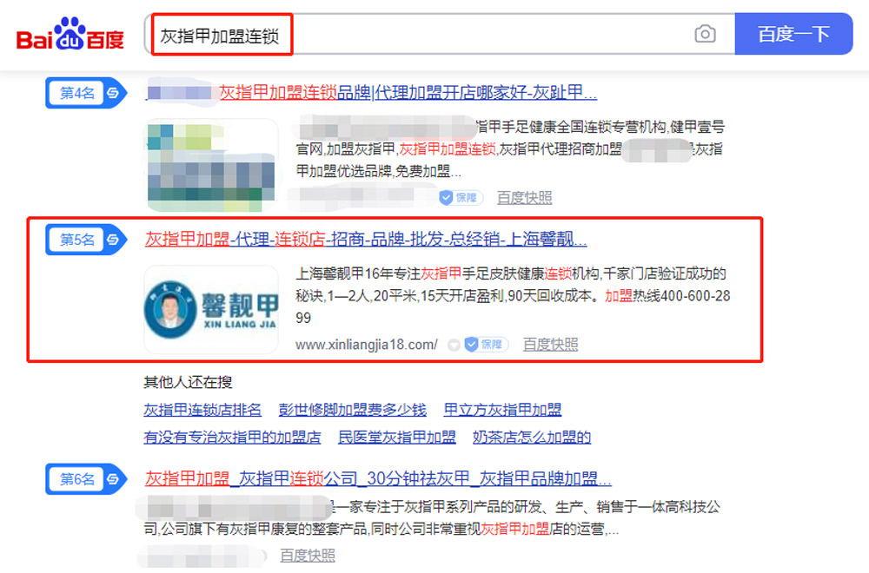Open www.xinliangjia18.com URL link
Screen dimensions: 869x573
[367, 345]
